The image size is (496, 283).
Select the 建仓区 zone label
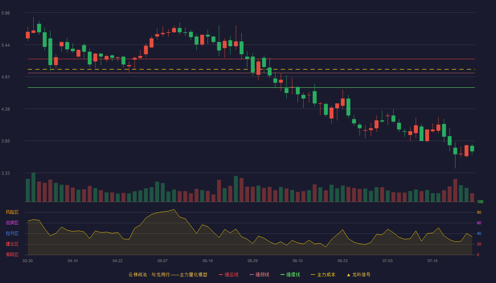click(12, 244)
